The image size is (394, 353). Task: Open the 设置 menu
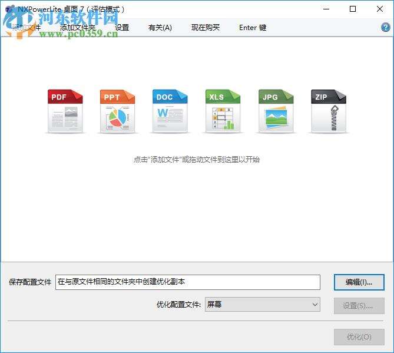tap(122, 28)
